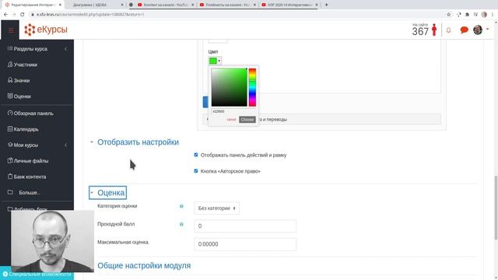Screen dimensions: 498x280
Task: Click the help icon beside Проходной балл
Action: pos(181,224)
